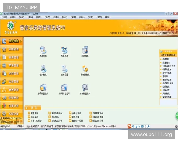Expand the 库存管理 sidebar section

[x=11, y=74]
